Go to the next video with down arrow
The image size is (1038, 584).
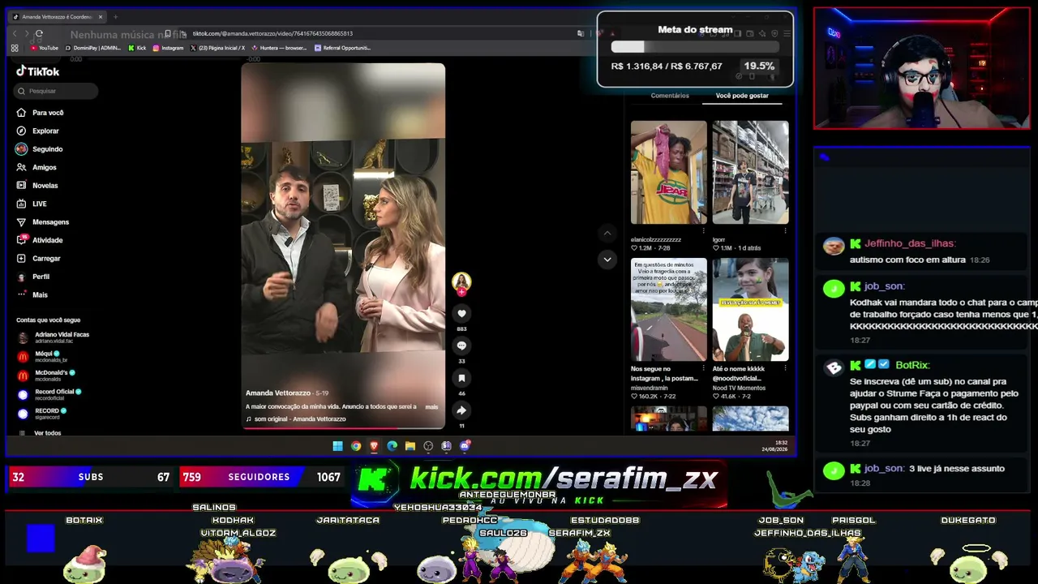click(x=607, y=260)
